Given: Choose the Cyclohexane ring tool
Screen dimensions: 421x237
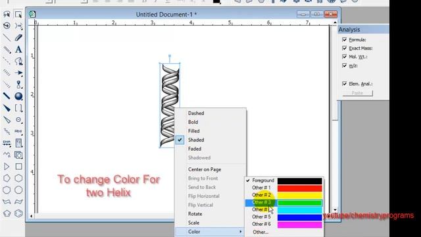Looking at the screenshot, I should pos(18,178).
